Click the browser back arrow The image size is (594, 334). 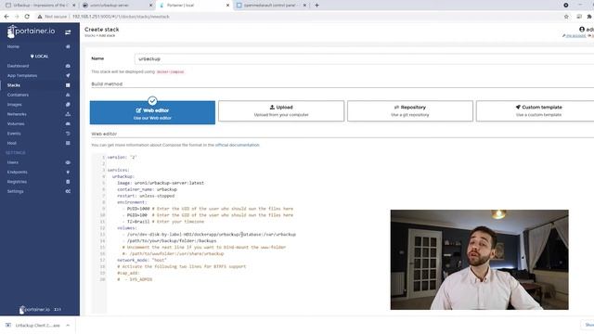click(x=6, y=17)
